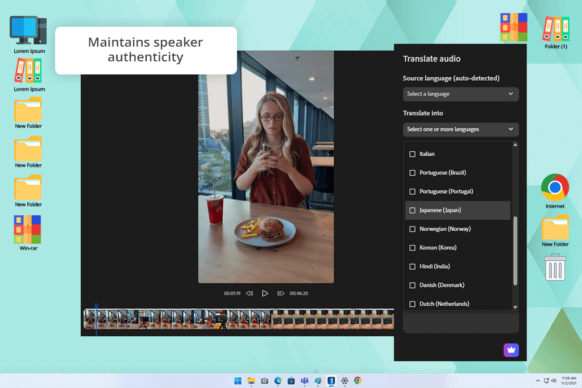Click the 00:46:20 total duration text
Screen dimensions: 582x388
tap(299, 293)
